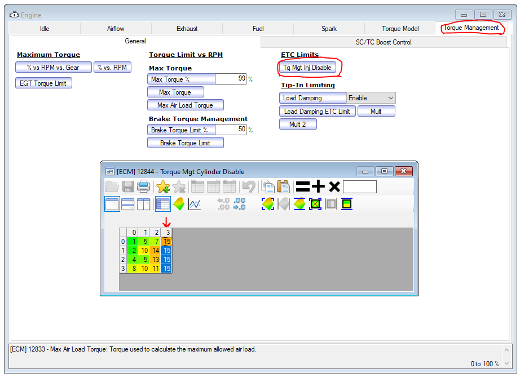Select table cell with value 11
This screenshot has width=520, height=378.
(155, 268)
